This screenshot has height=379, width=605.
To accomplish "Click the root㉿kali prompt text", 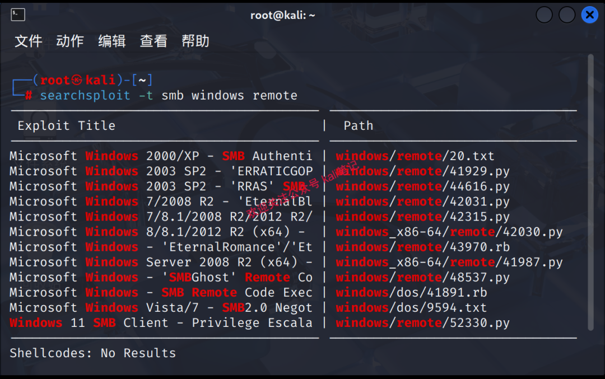I will pos(78,80).
